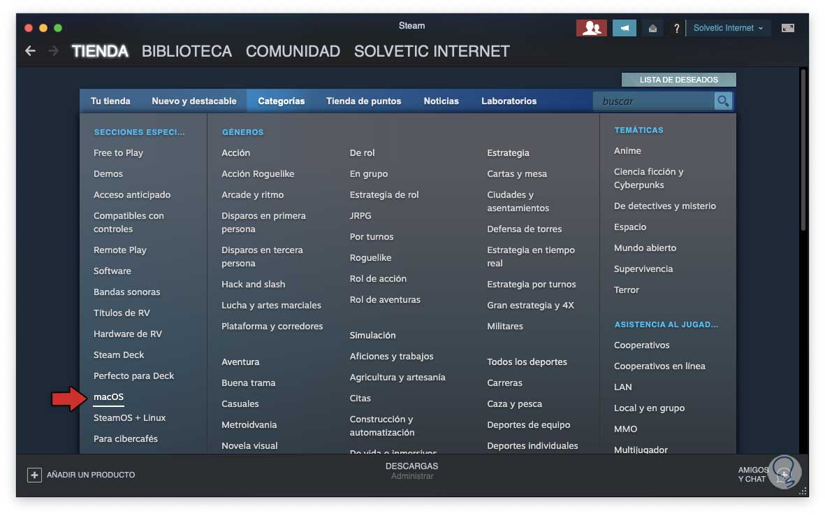The width and height of the screenshot is (825, 516).
Task: Select the macOS category link
Action: pos(108,397)
